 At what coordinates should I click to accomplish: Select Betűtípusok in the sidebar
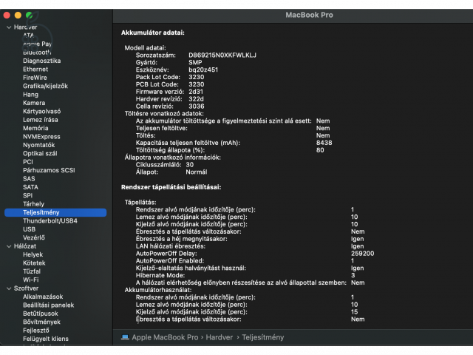tap(41, 314)
